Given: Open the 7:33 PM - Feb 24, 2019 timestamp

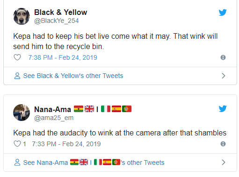Looking at the screenshot, I should (66, 144).
